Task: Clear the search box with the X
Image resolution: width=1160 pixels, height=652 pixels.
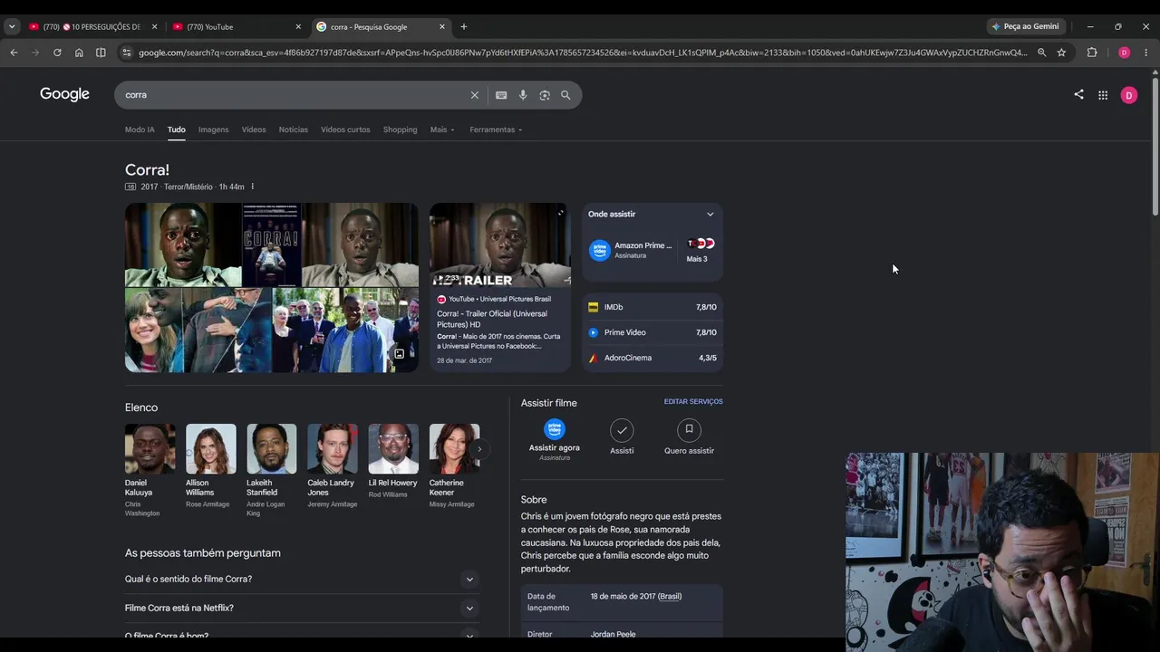Action: 474,95
